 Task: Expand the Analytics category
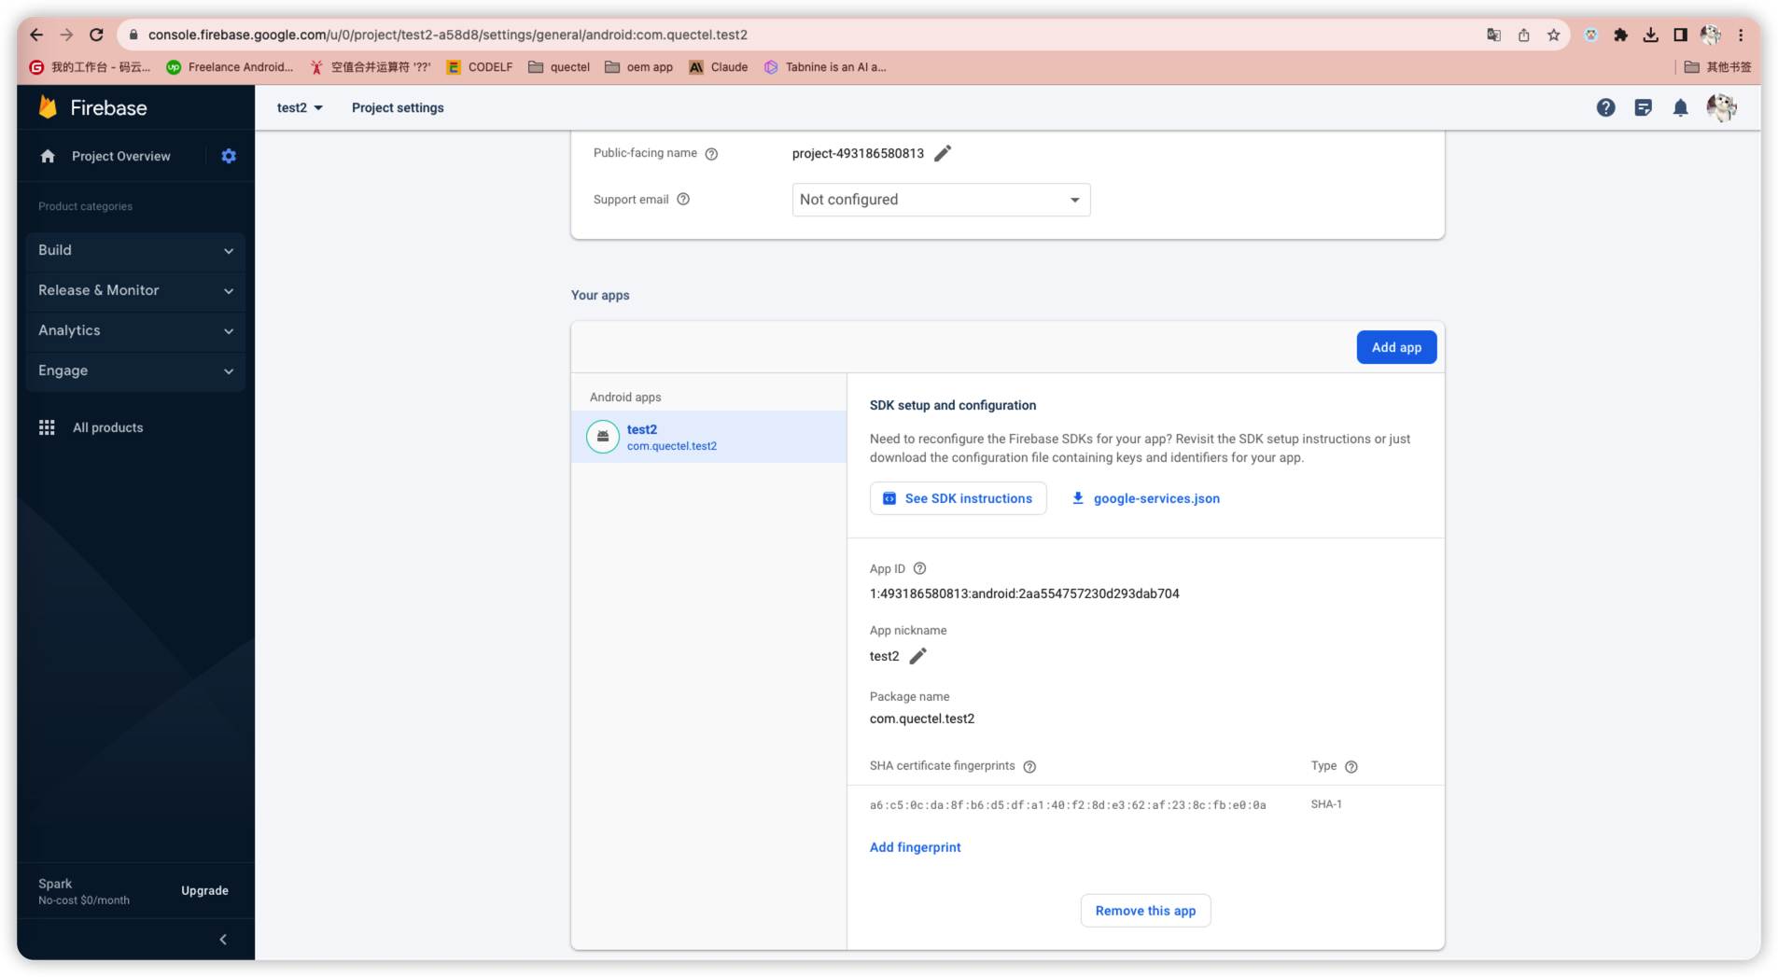tap(135, 330)
